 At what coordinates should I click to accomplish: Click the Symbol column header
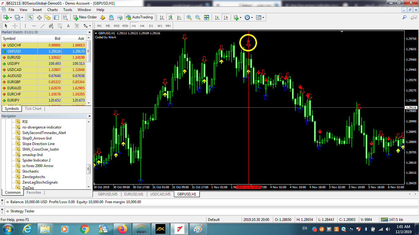[20, 39]
